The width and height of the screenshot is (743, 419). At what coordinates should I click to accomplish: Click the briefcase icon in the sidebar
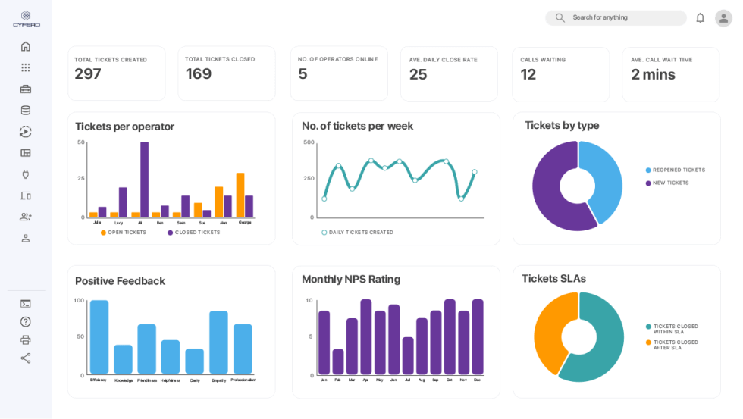tap(26, 89)
